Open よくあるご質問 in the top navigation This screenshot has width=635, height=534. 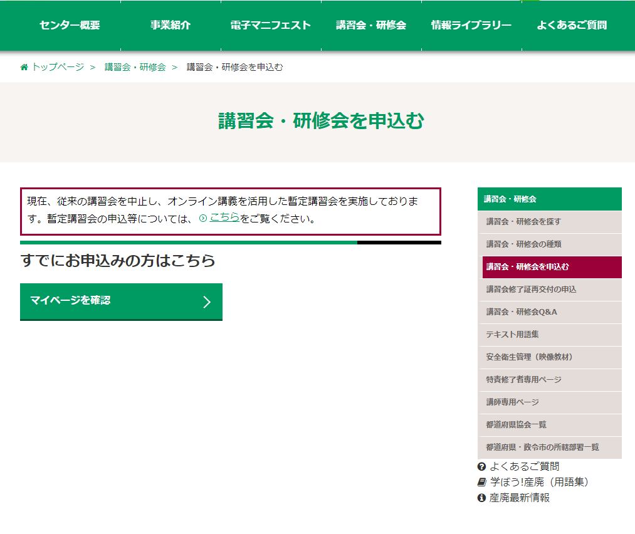pos(572,26)
